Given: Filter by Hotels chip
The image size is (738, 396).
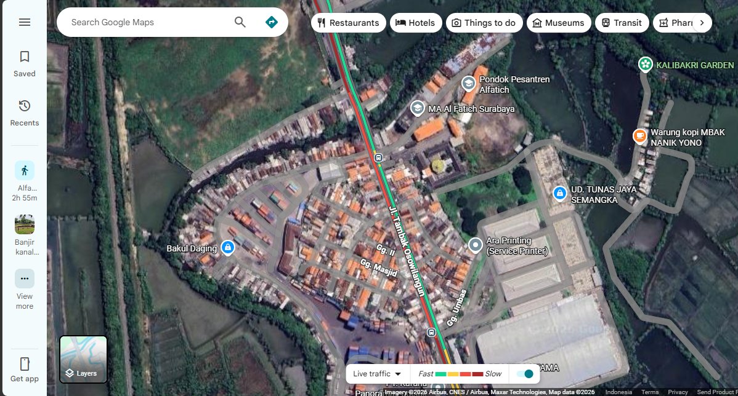Looking at the screenshot, I should [416, 23].
